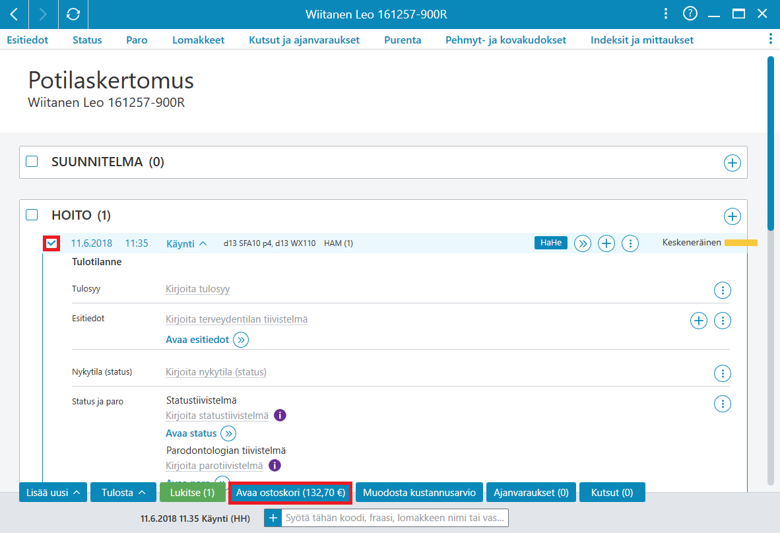Switch to the Paro tab
Viewport: 780px width, 533px height.
click(137, 40)
